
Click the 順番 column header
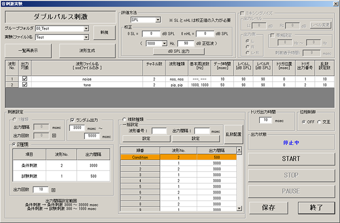click(140, 150)
